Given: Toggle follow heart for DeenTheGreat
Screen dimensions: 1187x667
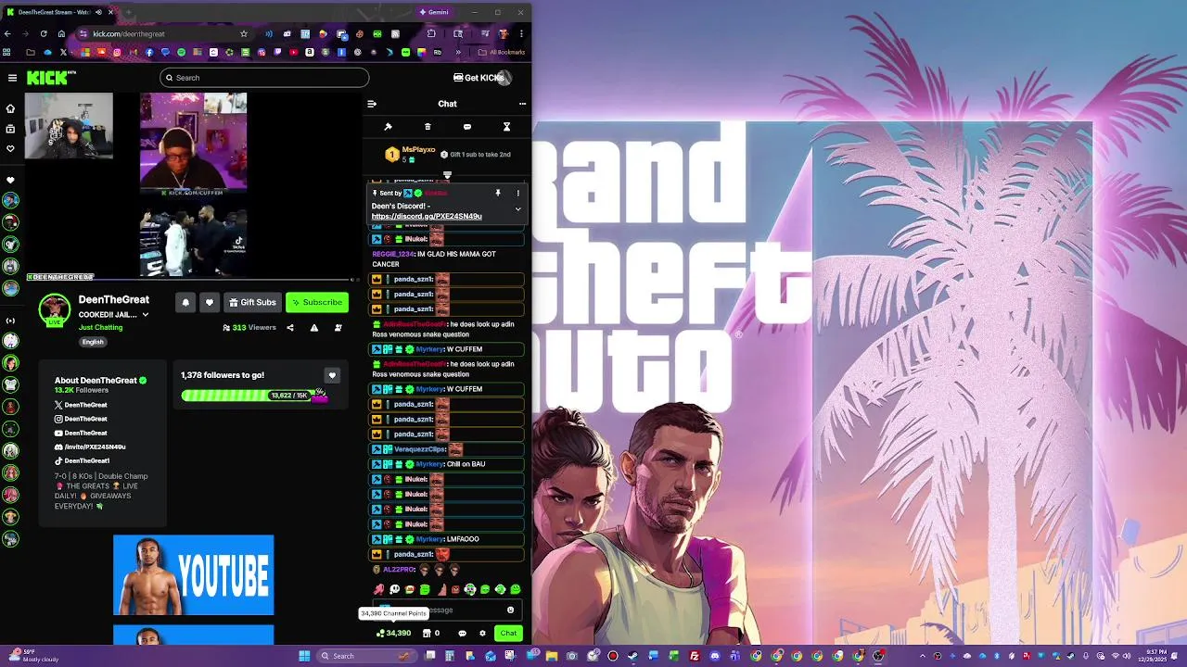Looking at the screenshot, I should (x=210, y=302).
